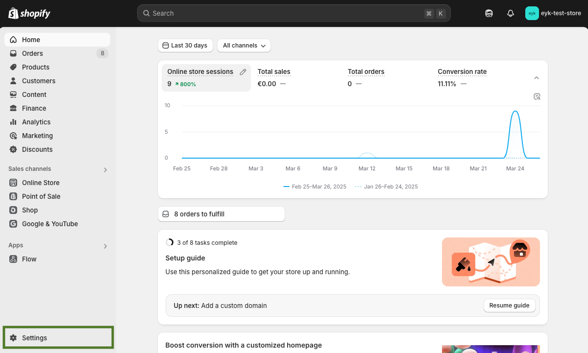The width and height of the screenshot is (588, 353).
Task: Click the Setup guide heading
Action: click(x=185, y=258)
